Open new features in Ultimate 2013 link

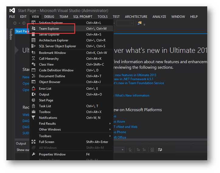click(x=135, y=75)
